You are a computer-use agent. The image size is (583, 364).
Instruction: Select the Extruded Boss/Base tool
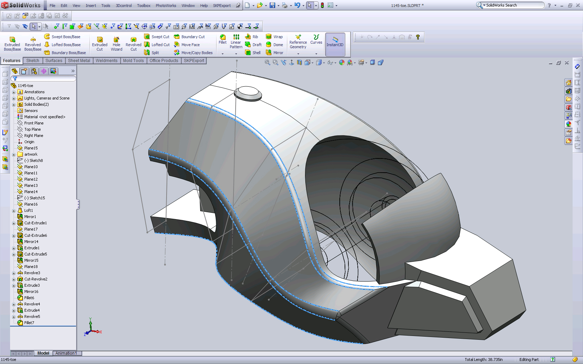point(12,44)
